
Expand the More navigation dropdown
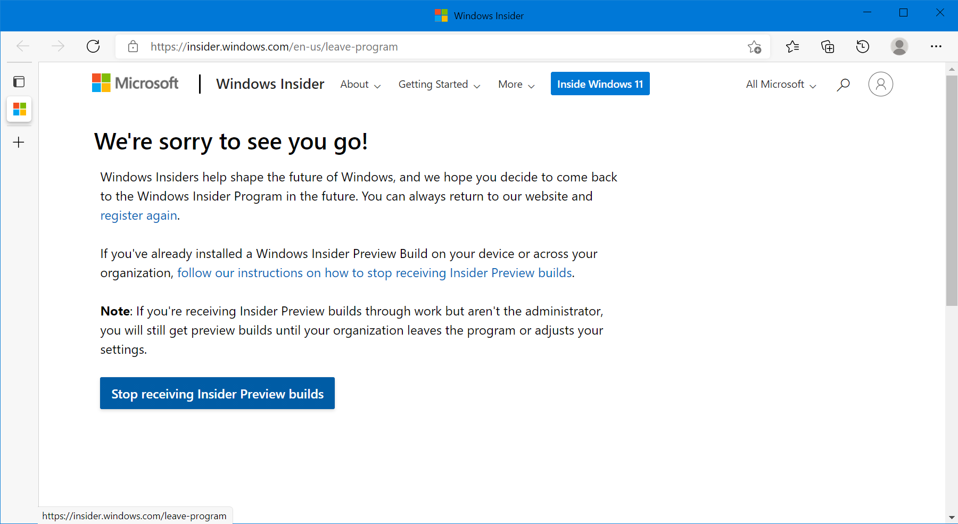click(x=516, y=85)
